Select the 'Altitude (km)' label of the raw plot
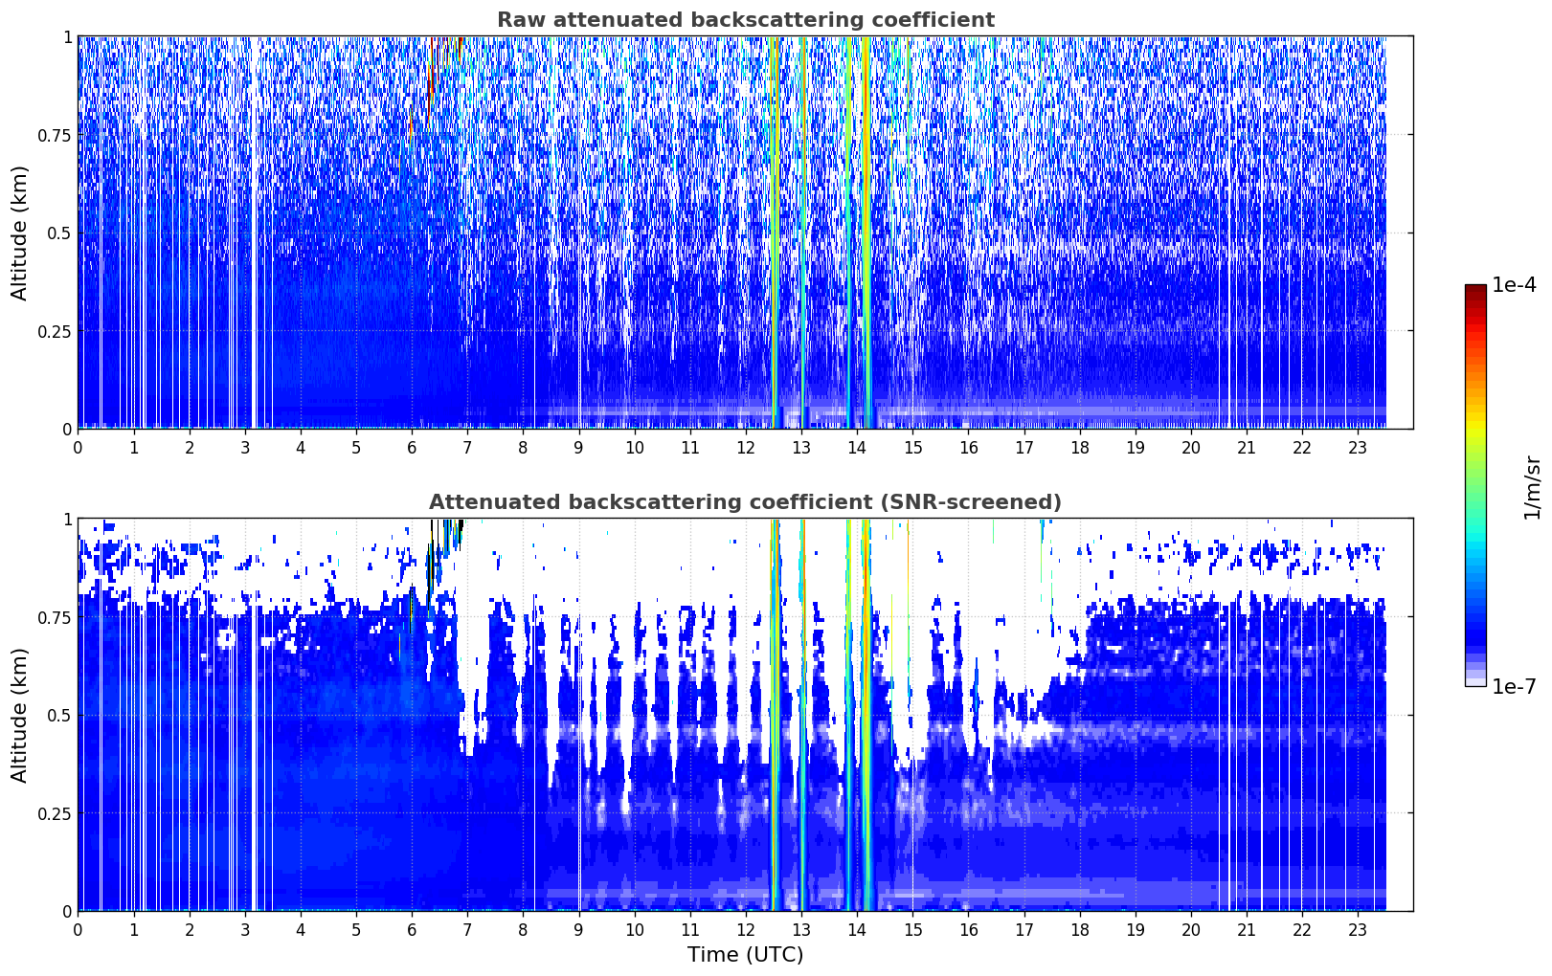This screenshot has height=976, width=1552. 20,233
